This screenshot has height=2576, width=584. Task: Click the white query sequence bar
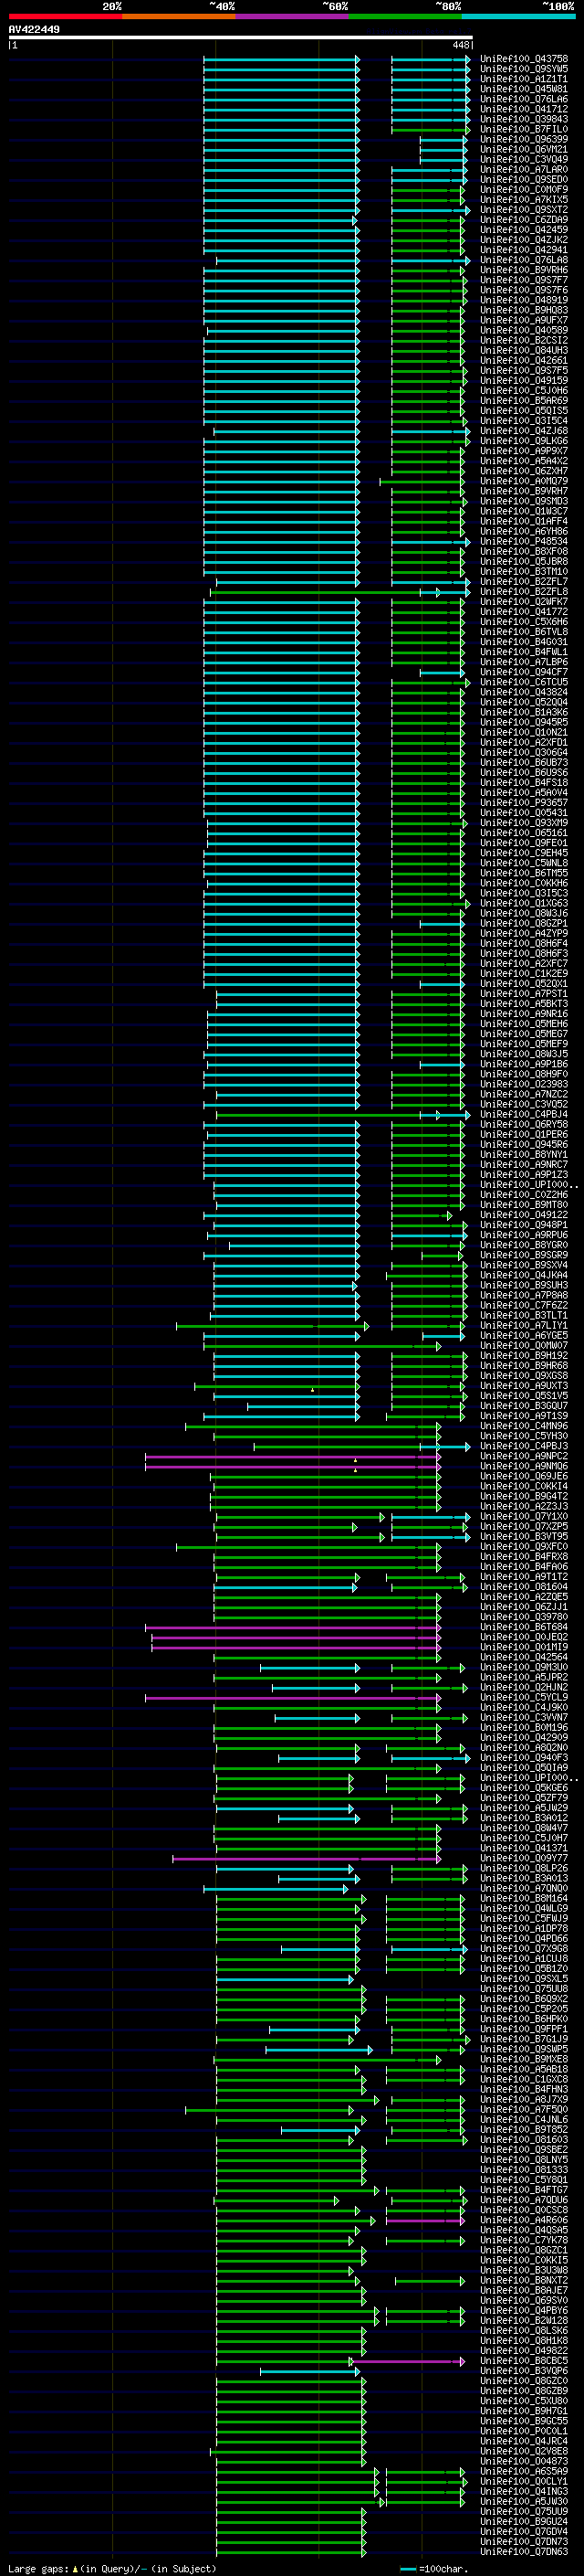[241, 38]
